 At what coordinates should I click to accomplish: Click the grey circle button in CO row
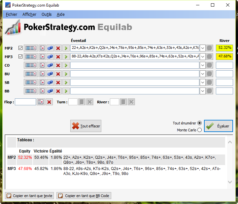click(210, 65)
